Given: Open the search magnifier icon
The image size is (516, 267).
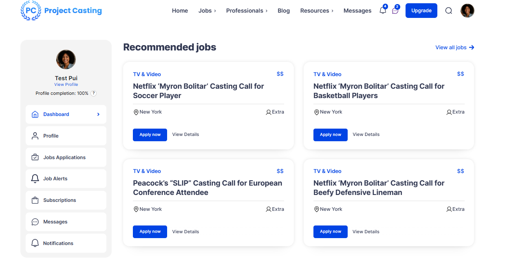Looking at the screenshot, I should coord(449,11).
